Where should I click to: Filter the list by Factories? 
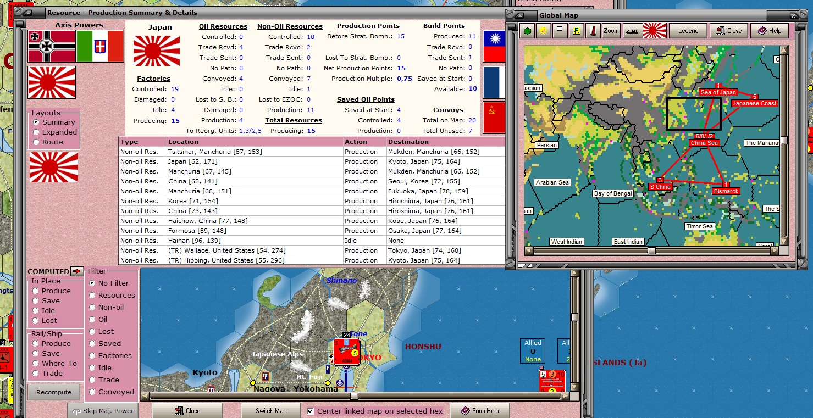click(x=110, y=356)
